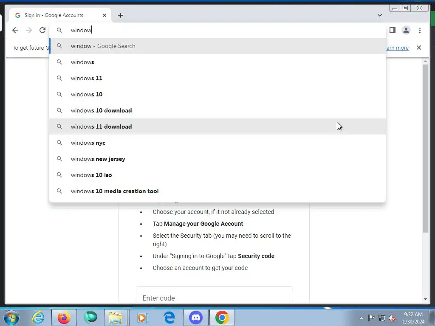Viewport: 435px width, 326px height.
Task: Select the 'window - Google Search' suggestion
Action: tap(217, 46)
